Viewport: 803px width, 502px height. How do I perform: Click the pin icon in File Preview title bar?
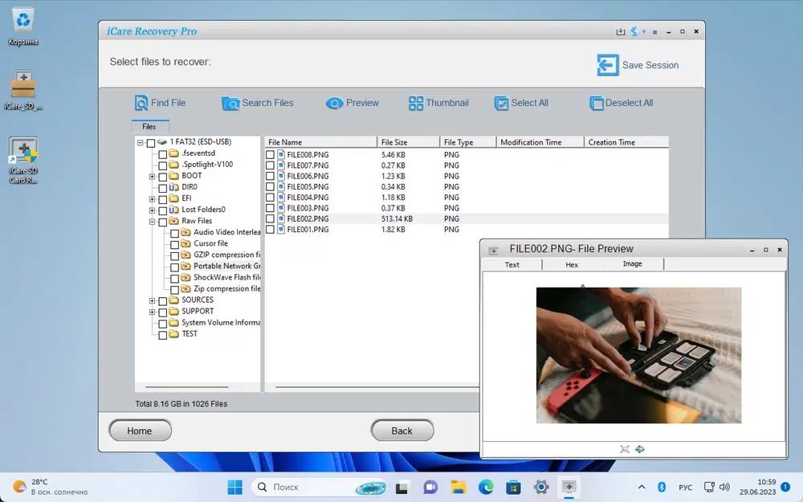[493, 251]
